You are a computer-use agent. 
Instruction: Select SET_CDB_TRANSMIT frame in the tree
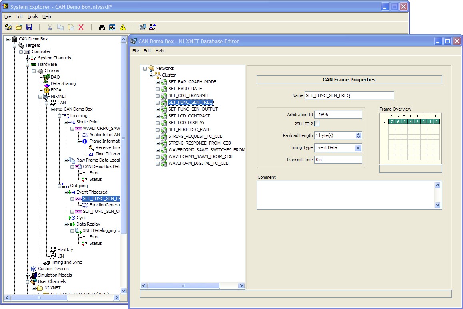188,95
